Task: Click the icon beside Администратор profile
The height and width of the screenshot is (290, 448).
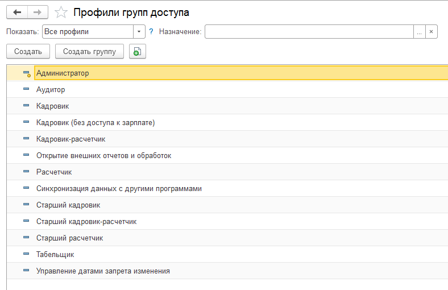Action: point(26,73)
